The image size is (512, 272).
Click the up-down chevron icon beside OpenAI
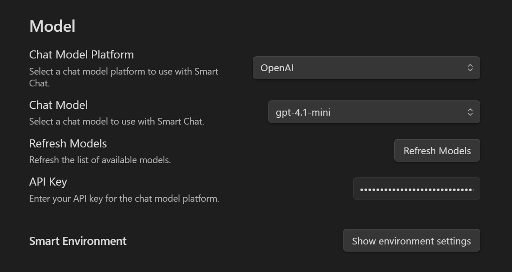[470, 68]
